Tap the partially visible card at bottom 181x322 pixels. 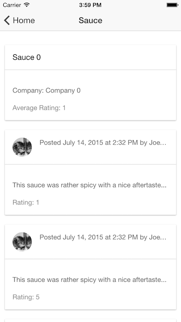(90, 320)
